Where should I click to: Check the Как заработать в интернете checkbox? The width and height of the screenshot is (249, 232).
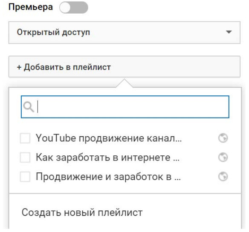point(25,158)
